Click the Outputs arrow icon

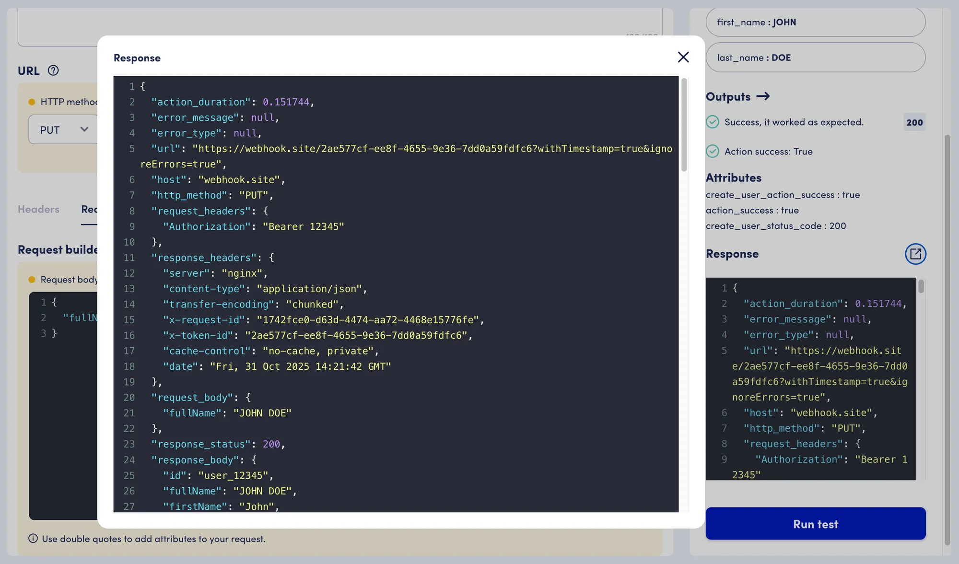pos(763,96)
